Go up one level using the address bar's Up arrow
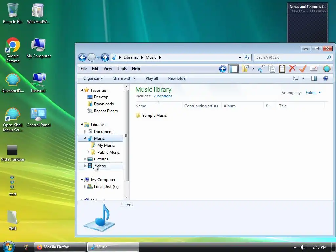336x252 pixels. tap(105, 57)
